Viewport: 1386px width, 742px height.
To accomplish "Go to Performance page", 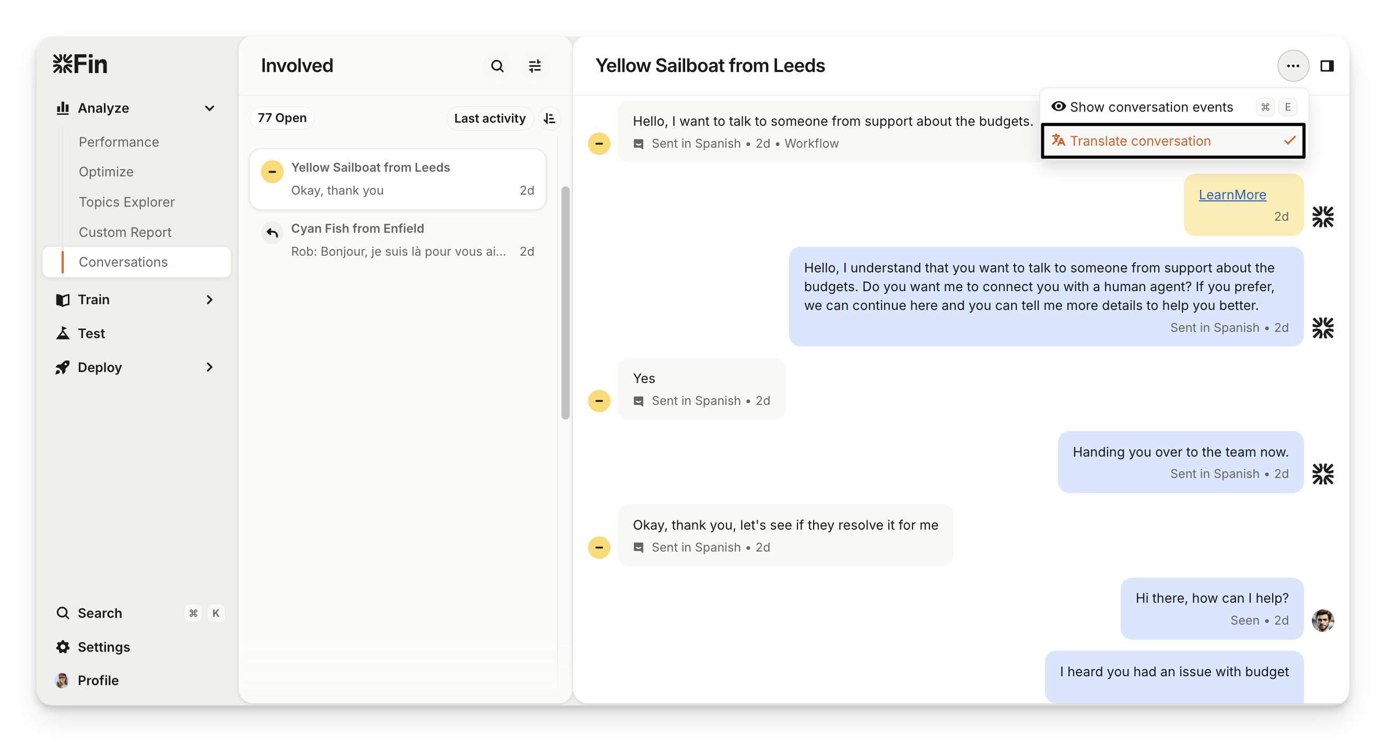I will (119, 142).
